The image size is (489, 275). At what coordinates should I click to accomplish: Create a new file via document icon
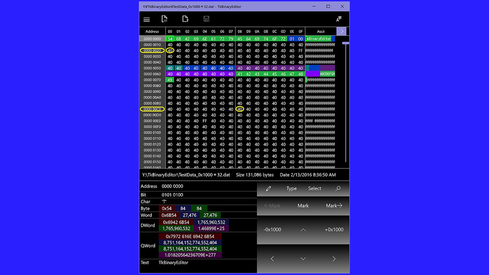(164, 19)
